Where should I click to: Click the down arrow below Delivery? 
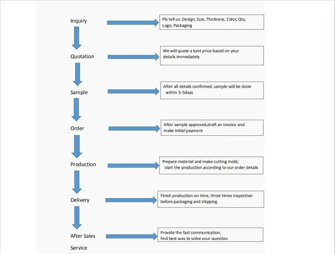coord(77,218)
